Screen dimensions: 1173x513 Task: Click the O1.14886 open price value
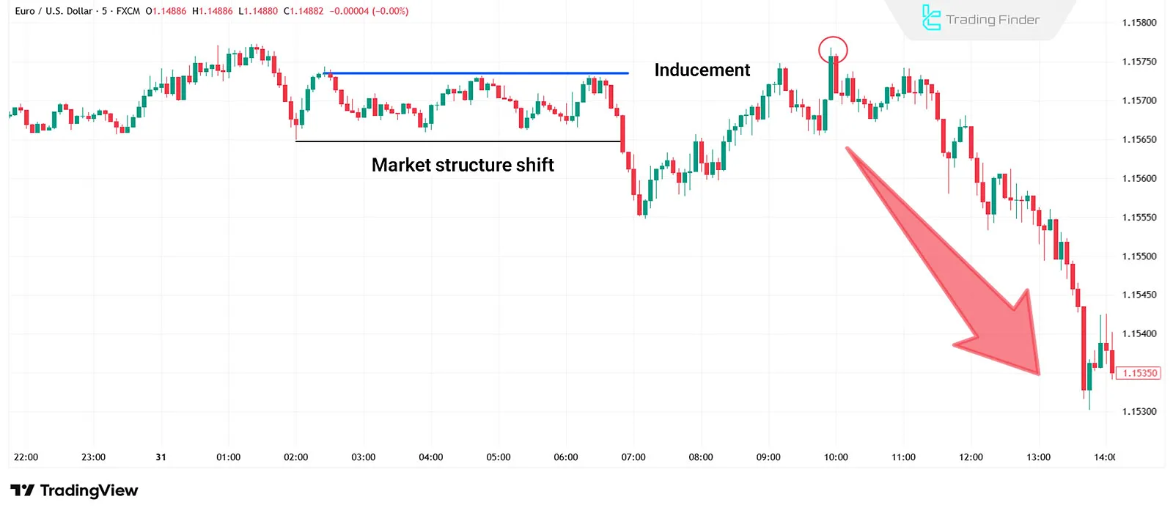point(166,11)
